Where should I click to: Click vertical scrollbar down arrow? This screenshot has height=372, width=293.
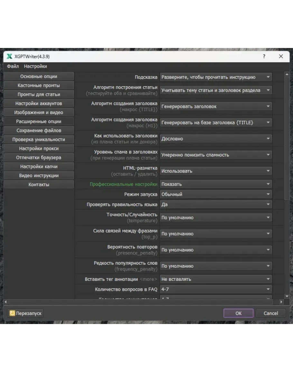[287, 296]
